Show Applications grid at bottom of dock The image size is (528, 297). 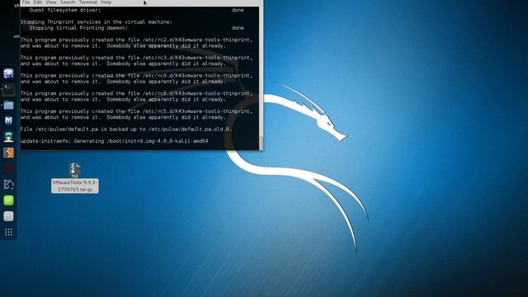click(8, 232)
